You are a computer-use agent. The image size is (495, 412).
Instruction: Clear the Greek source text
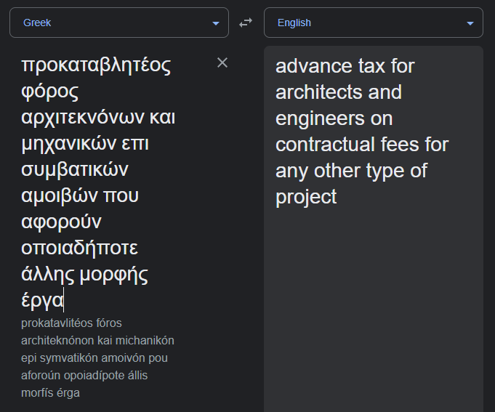point(222,62)
